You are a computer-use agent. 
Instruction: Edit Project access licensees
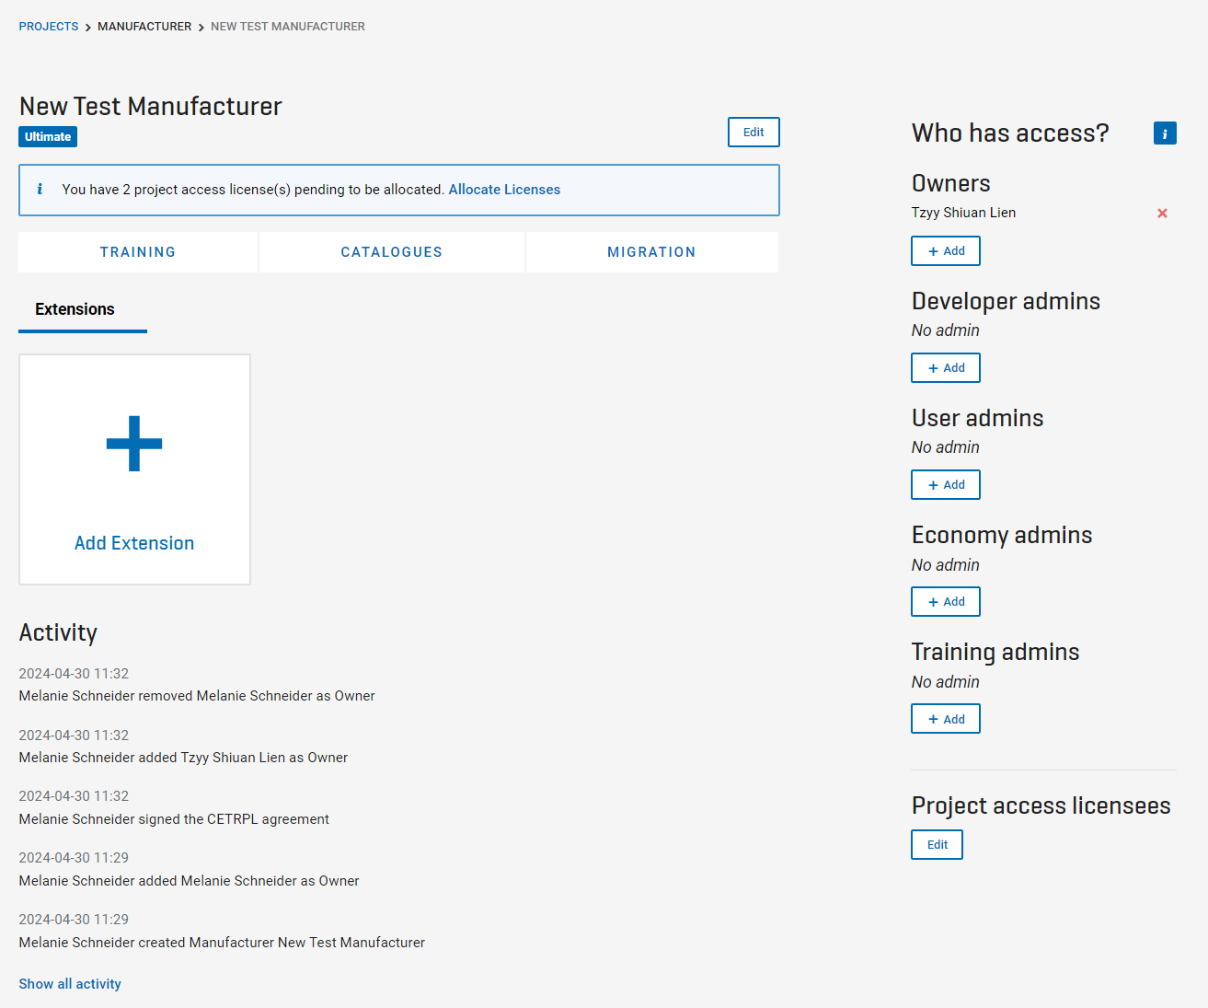pos(937,845)
